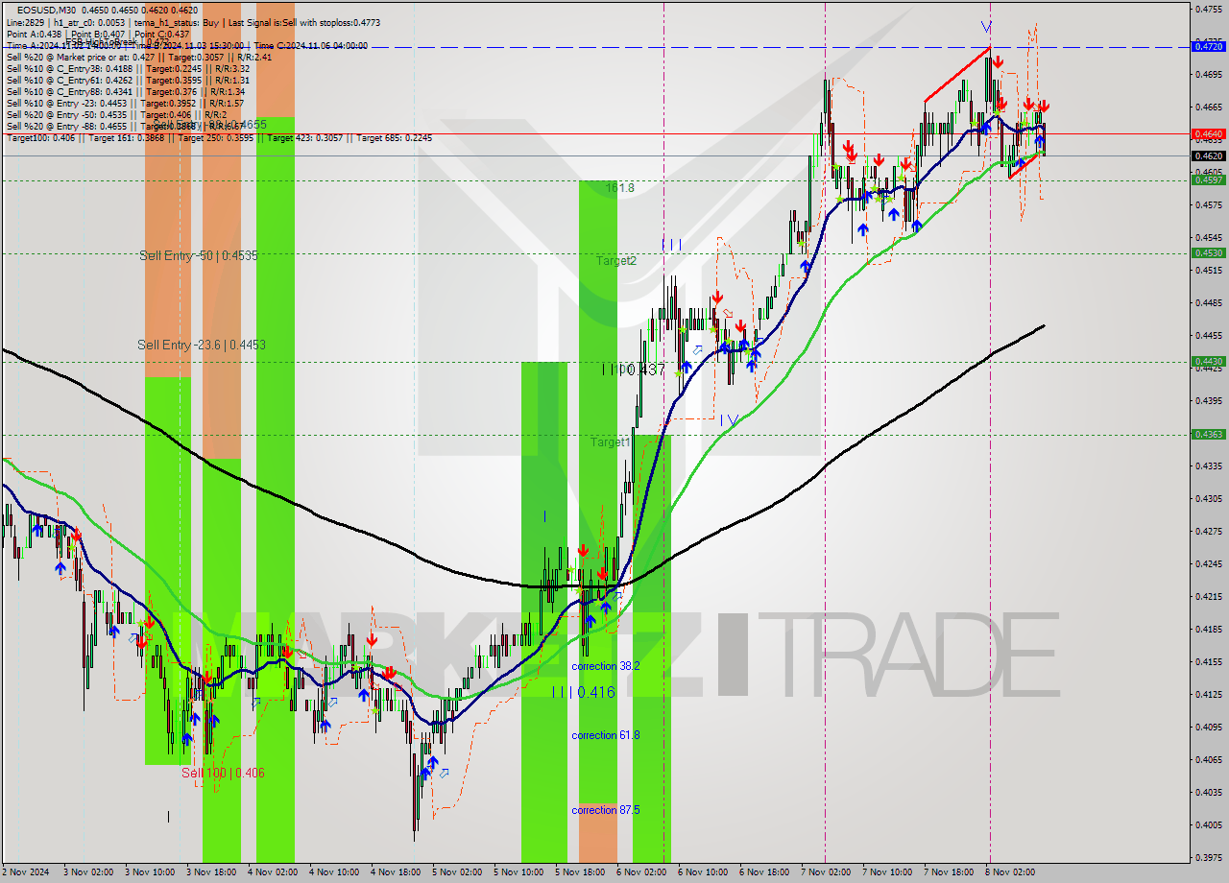This screenshot has width=1229, height=883.
Task: Click the 'correction 61.8' label
Action: 606,735
